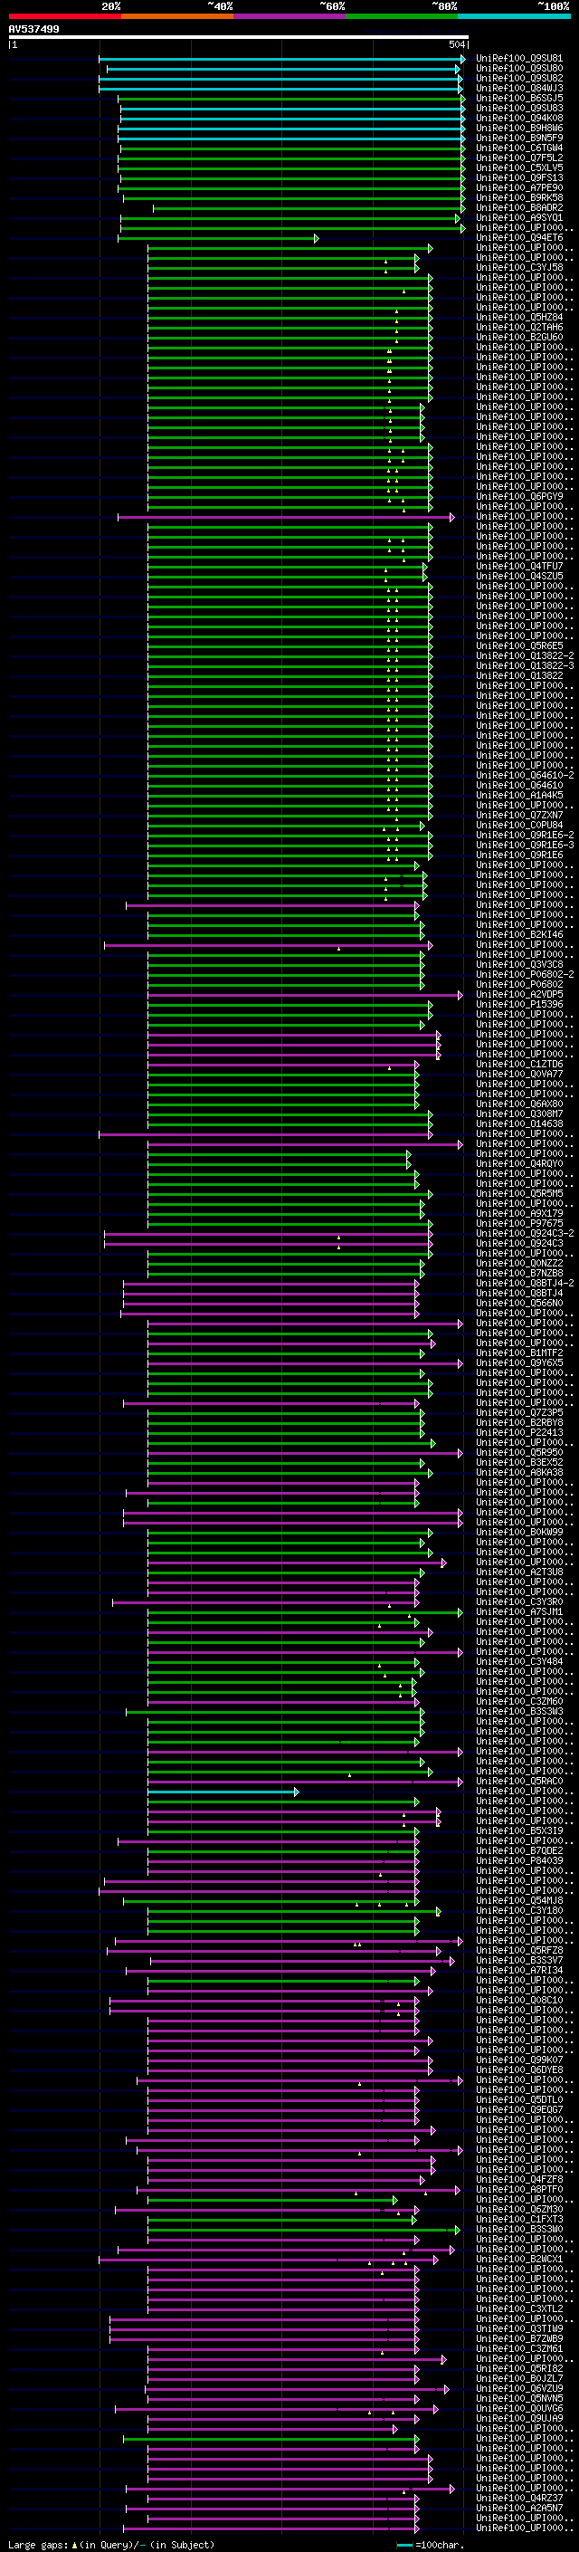This screenshot has height=2552, width=579.
Task: Open the UniRef100_Q9SU80 hit label
Action: point(519,69)
